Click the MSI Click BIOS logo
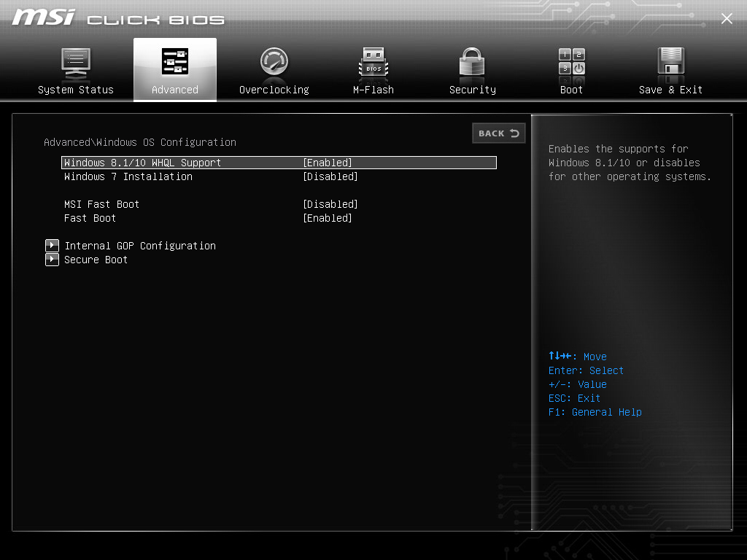The height and width of the screenshot is (560, 747). [118, 17]
